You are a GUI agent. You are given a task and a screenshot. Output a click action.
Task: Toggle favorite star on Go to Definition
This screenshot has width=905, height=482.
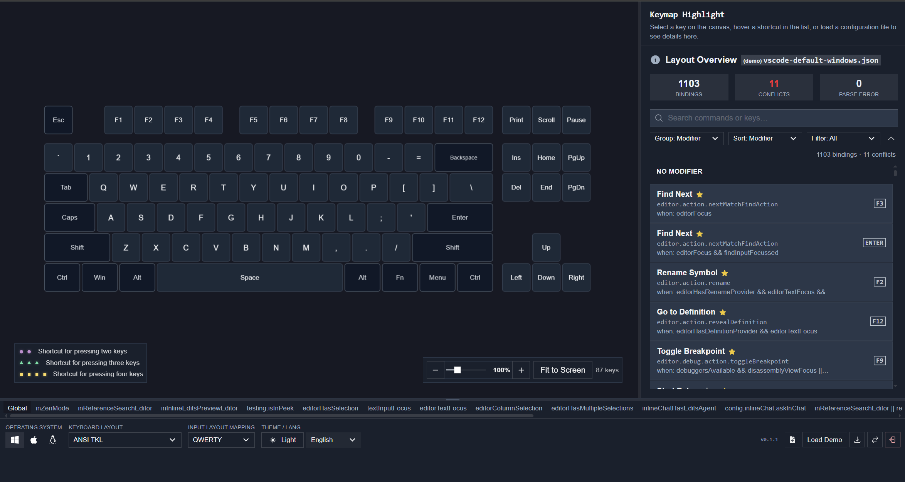(x=723, y=312)
